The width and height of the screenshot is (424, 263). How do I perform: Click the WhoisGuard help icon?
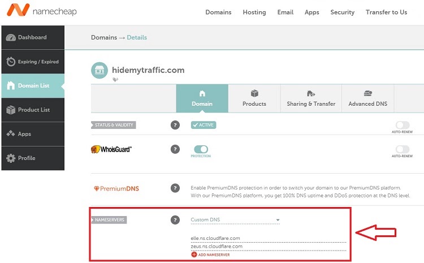(175, 149)
